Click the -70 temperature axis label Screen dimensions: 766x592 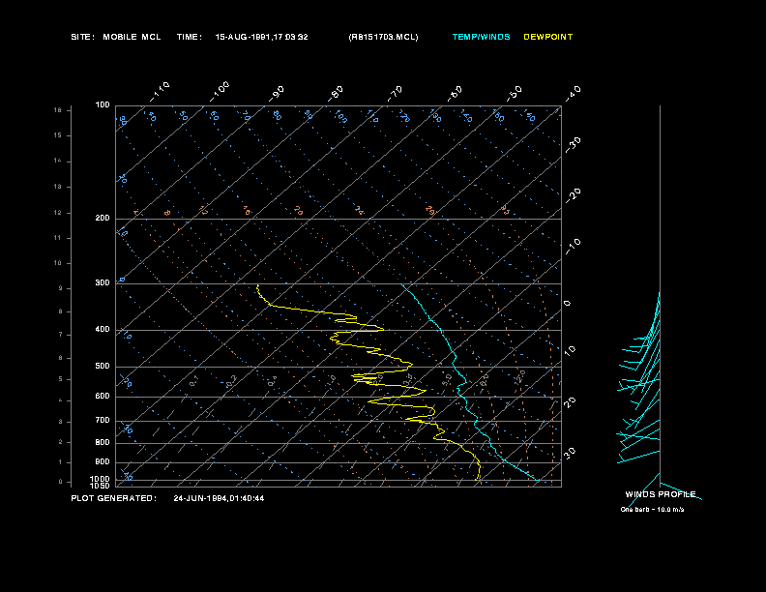396,94
